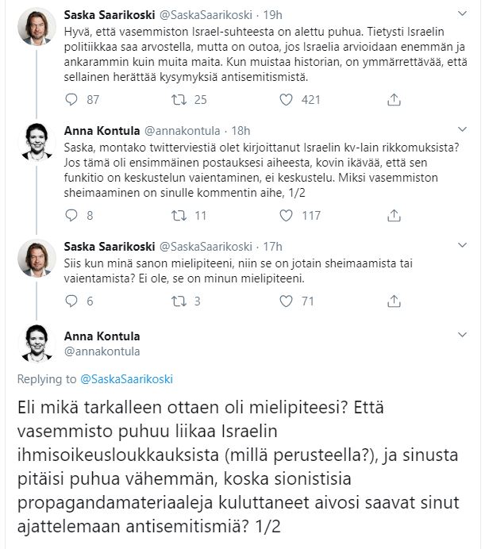Share Saska Saarikoski's first tweet

(x=394, y=100)
